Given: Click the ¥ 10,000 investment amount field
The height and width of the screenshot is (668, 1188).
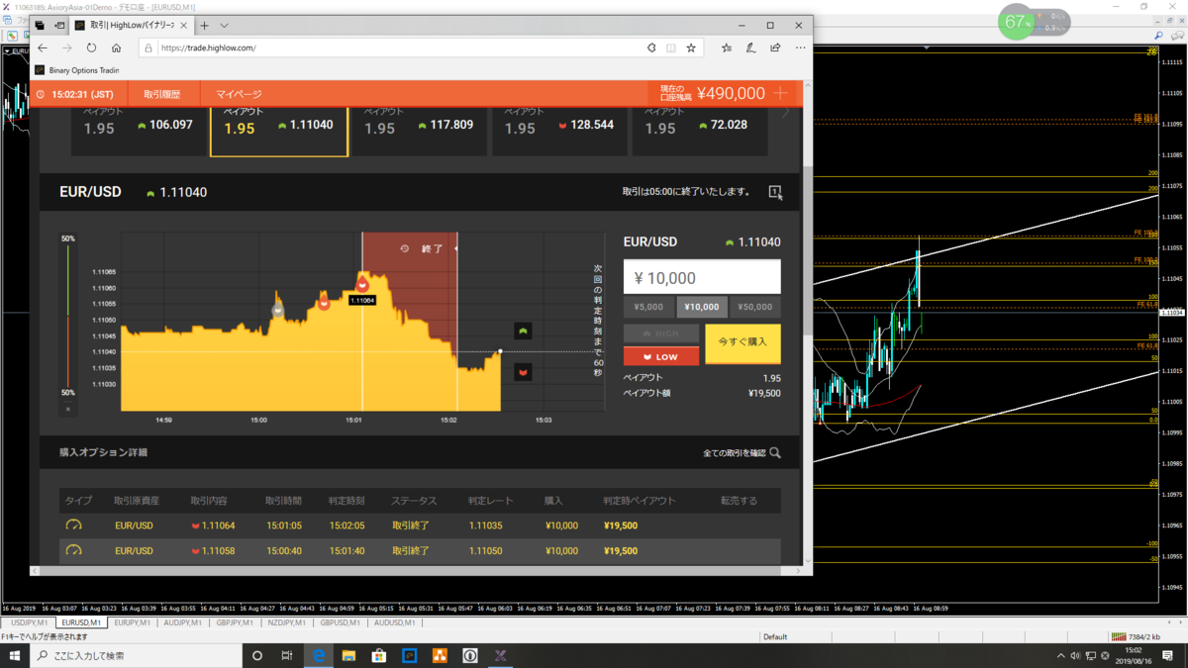Looking at the screenshot, I should tap(702, 277).
